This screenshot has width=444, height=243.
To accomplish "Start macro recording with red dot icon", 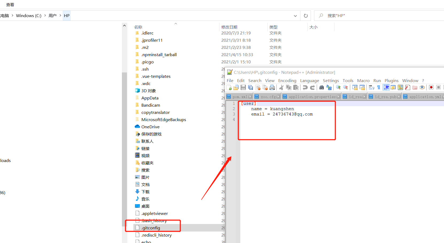I will coord(431,87).
